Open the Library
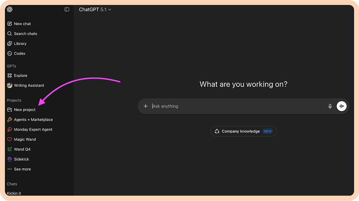This screenshot has height=201, width=359. click(20, 43)
